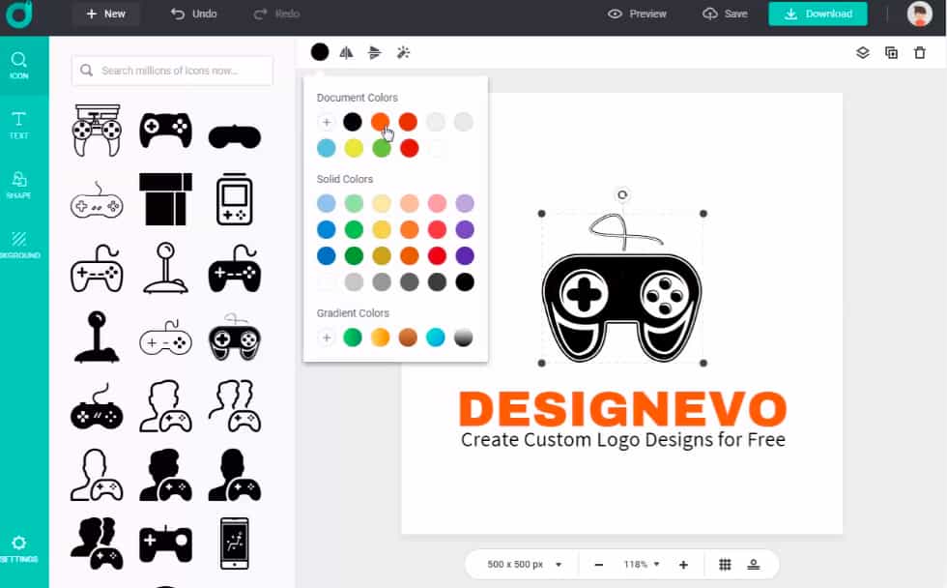Click the Redo button
The width and height of the screenshot is (947, 588).
tap(276, 14)
